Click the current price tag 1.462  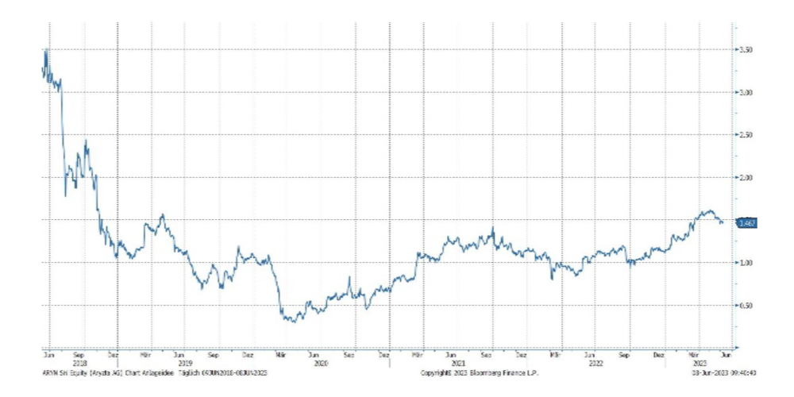pos(748,223)
